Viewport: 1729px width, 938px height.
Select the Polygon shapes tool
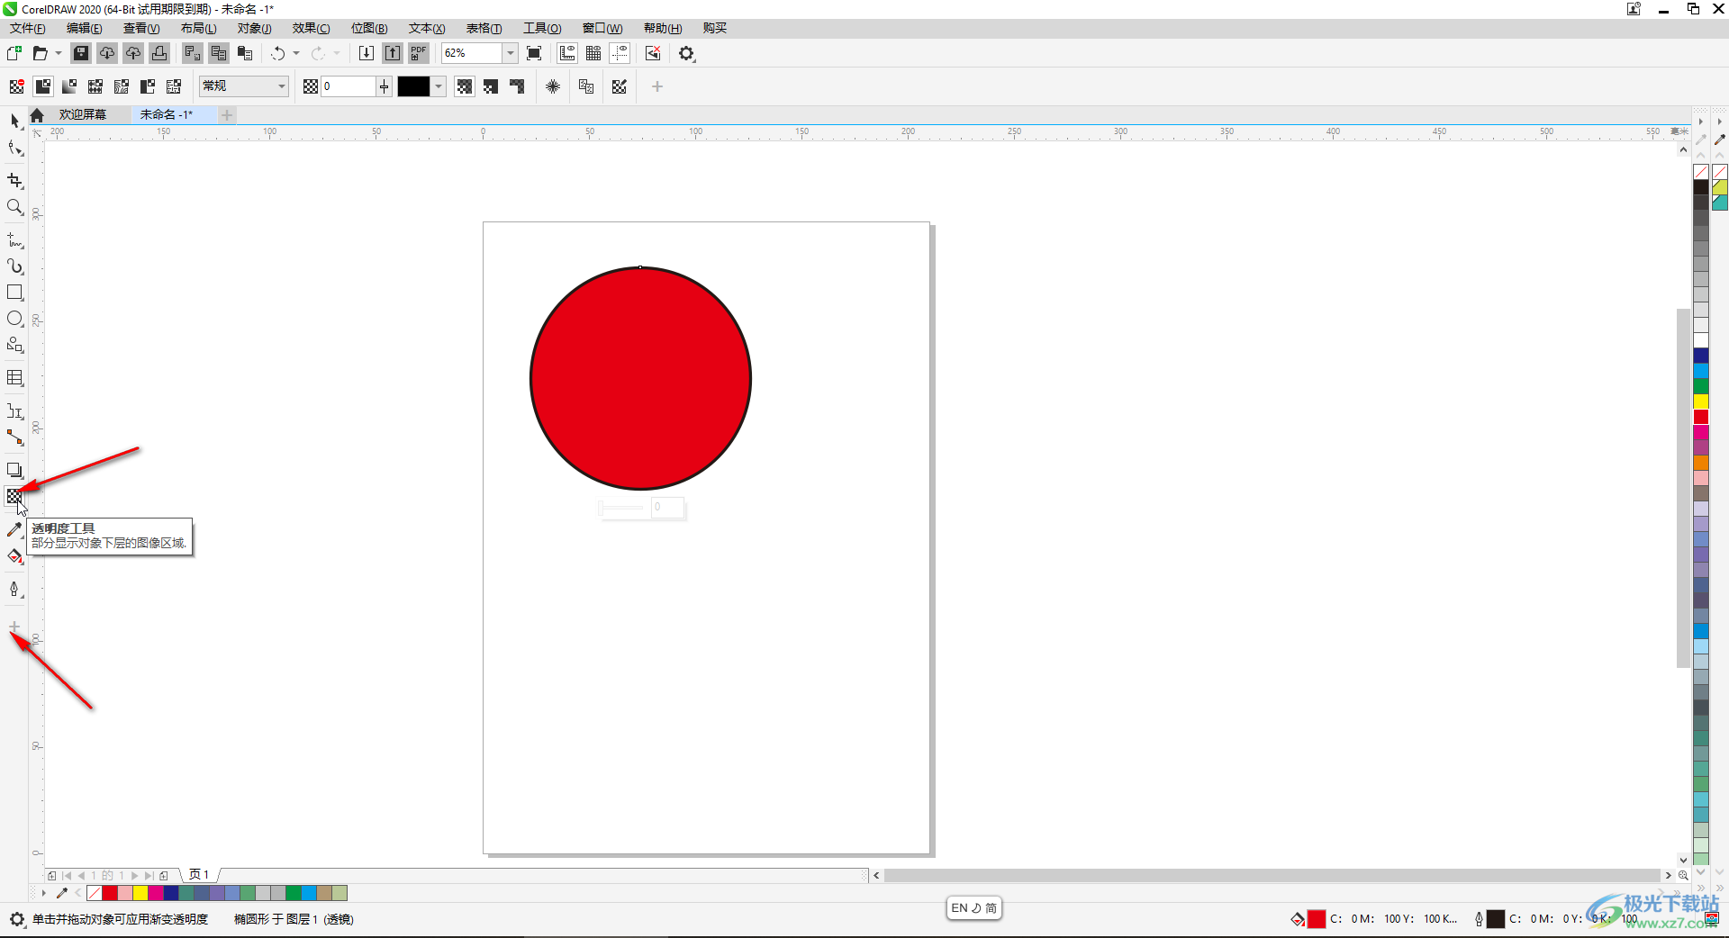(x=14, y=345)
